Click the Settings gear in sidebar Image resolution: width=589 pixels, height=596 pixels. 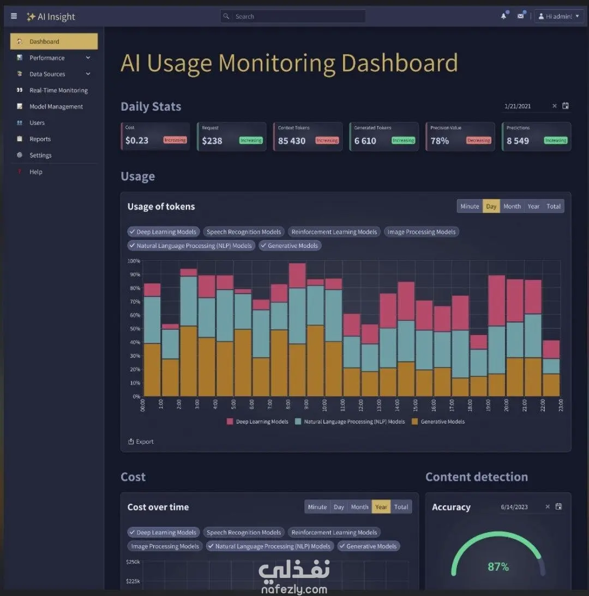[20, 154]
